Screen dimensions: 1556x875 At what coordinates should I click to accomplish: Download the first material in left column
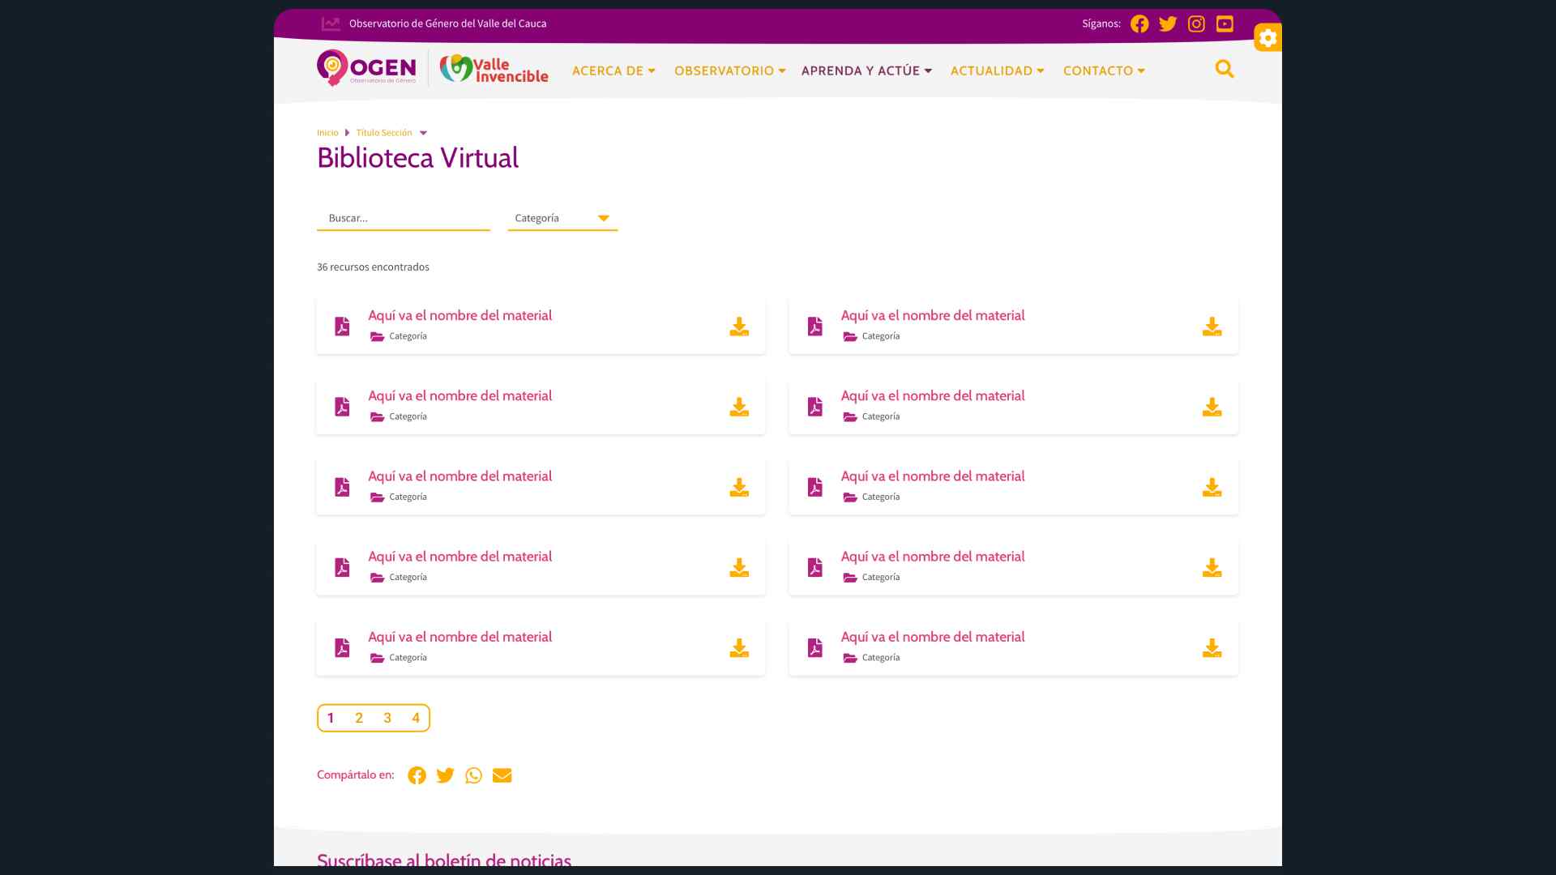click(x=739, y=327)
